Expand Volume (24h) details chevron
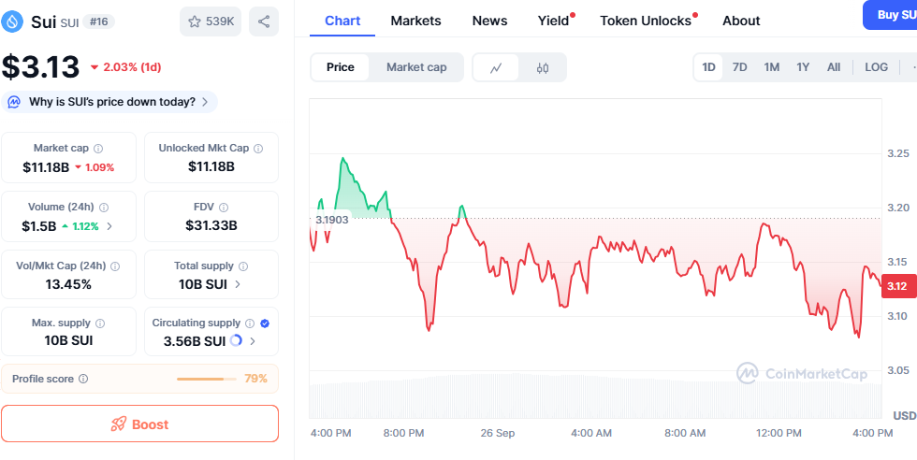 [109, 226]
